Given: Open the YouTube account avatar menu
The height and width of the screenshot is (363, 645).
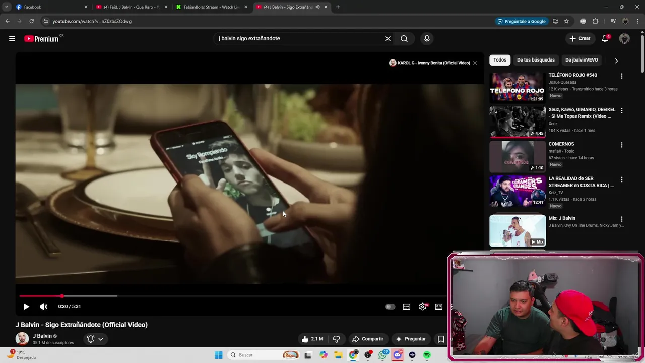Looking at the screenshot, I should coord(624,39).
